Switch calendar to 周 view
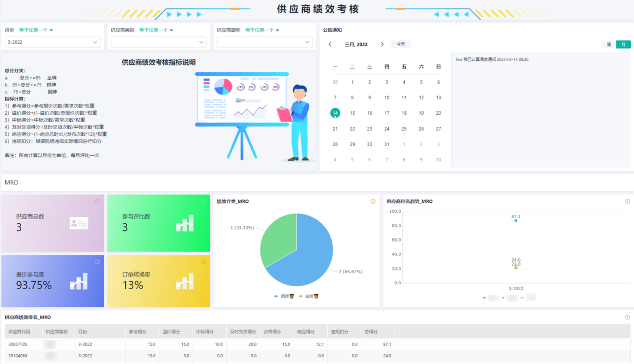 click(x=609, y=44)
